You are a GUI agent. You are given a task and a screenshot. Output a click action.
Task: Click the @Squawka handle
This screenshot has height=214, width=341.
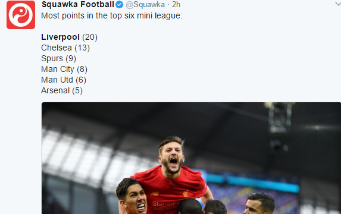tap(145, 5)
